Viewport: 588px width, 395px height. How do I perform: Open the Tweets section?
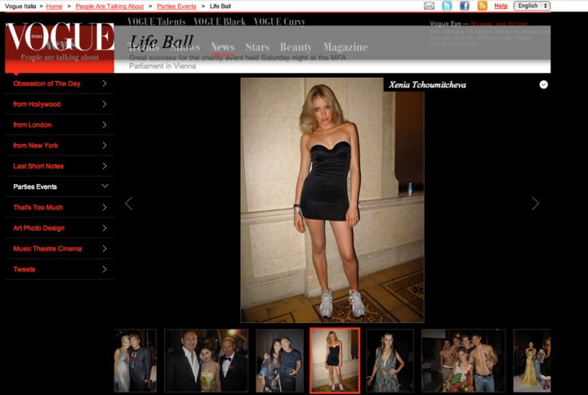pos(24,269)
